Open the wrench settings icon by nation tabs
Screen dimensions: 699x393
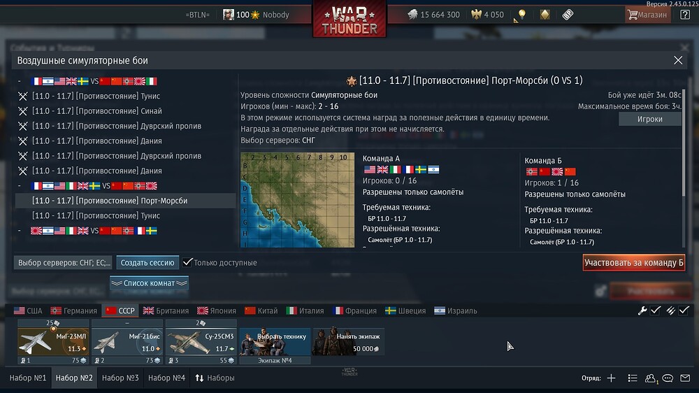pos(642,310)
